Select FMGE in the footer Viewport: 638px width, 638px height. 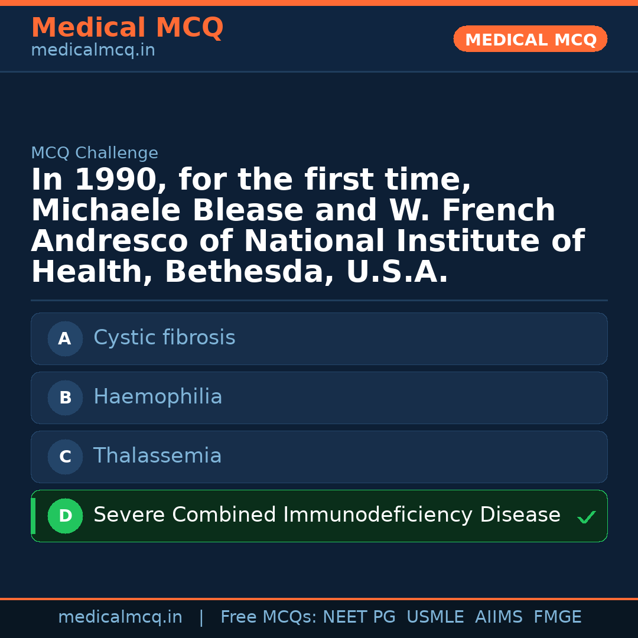tap(557, 617)
